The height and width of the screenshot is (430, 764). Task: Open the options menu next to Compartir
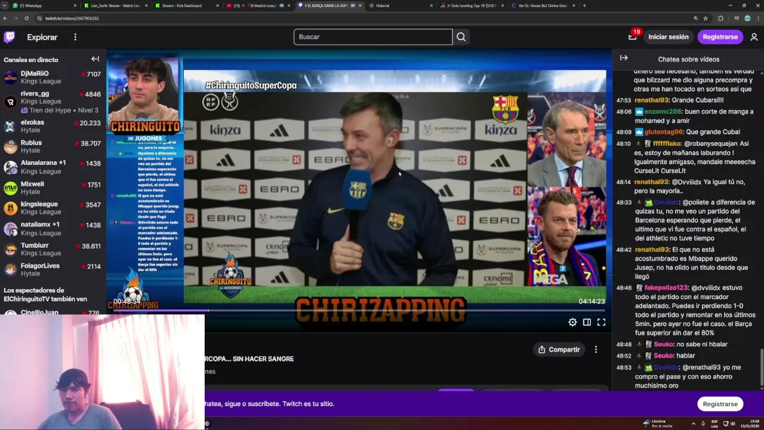click(596, 349)
